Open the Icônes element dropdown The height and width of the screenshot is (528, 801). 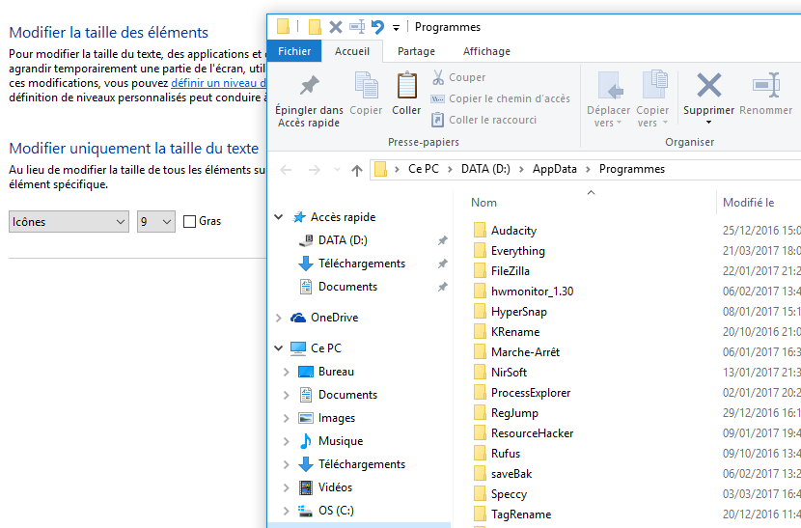[x=69, y=222]
